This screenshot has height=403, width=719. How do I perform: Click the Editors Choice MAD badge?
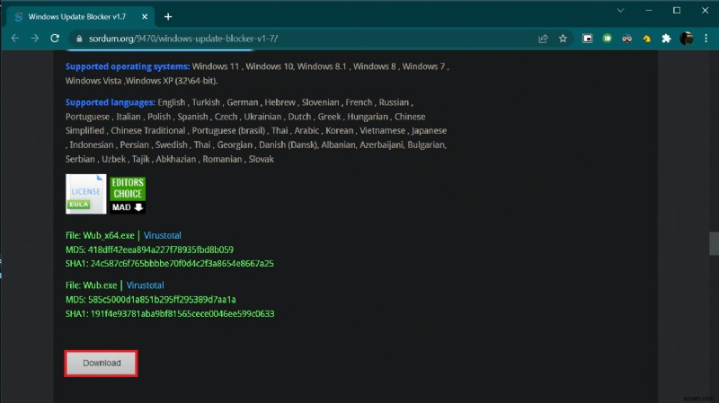128,195
